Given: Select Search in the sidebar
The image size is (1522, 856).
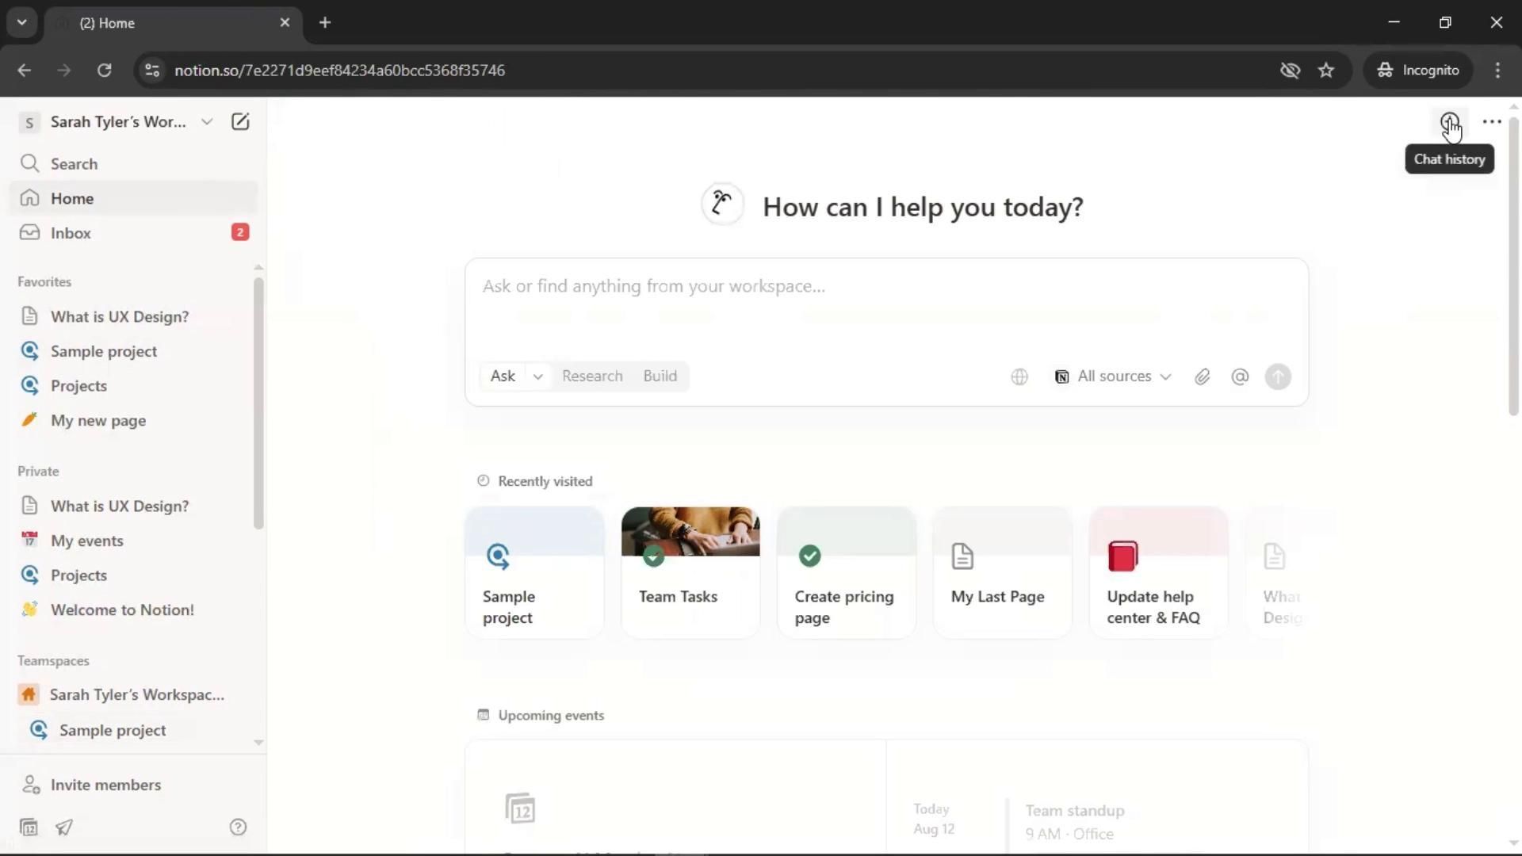Looking at the screenshot, I should click(x=74, y=164).
